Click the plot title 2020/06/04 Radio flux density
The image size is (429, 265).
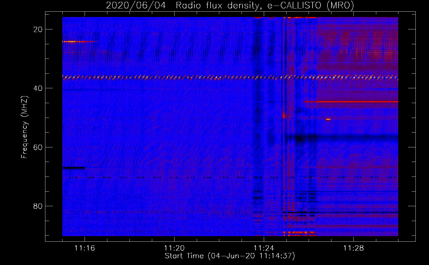click(x=230, y=5)
